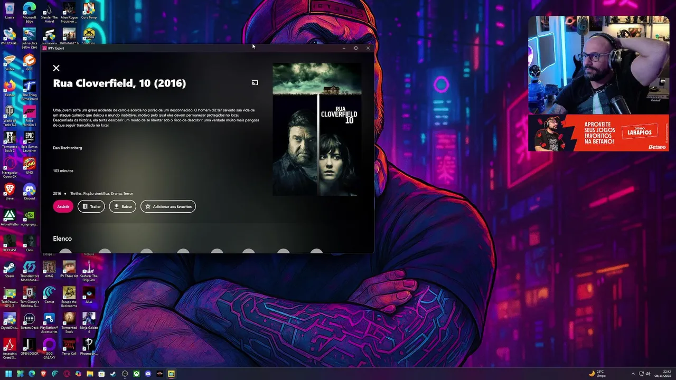Image resolution: width=676 pixels, height=380 pixels.
Task: Select the Core Temp desktop shortcut
Action: [x=89, y=11]
